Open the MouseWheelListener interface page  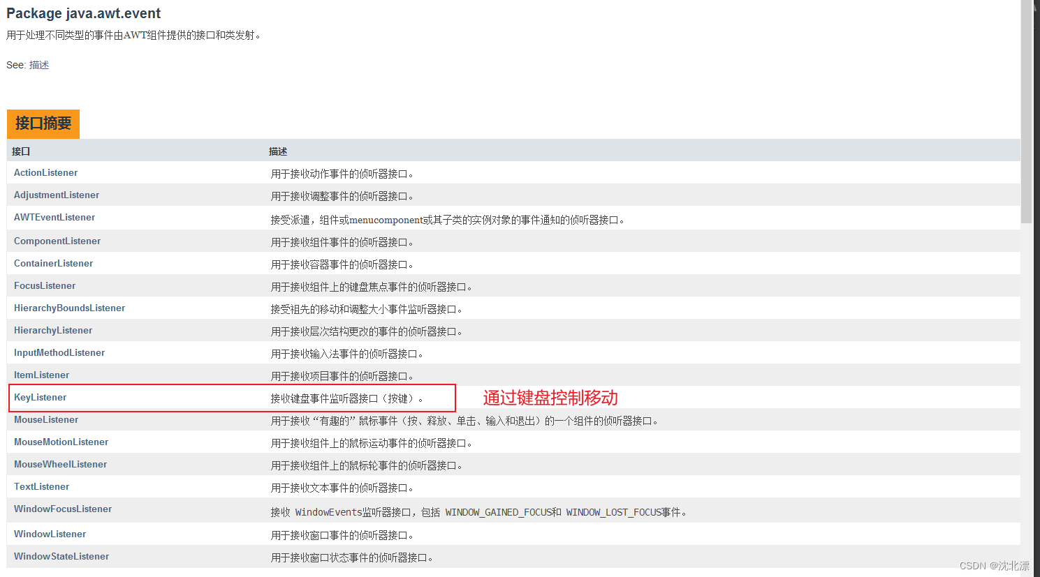pyautogui.click(x=60, y=464)
